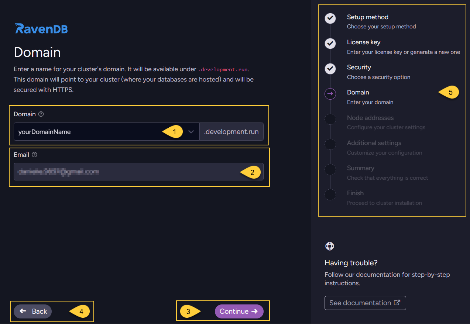Click the Security checkmark step icon
Image resolution: width=470 pixels, height=324 pixels.
click(x=330, y=69)
